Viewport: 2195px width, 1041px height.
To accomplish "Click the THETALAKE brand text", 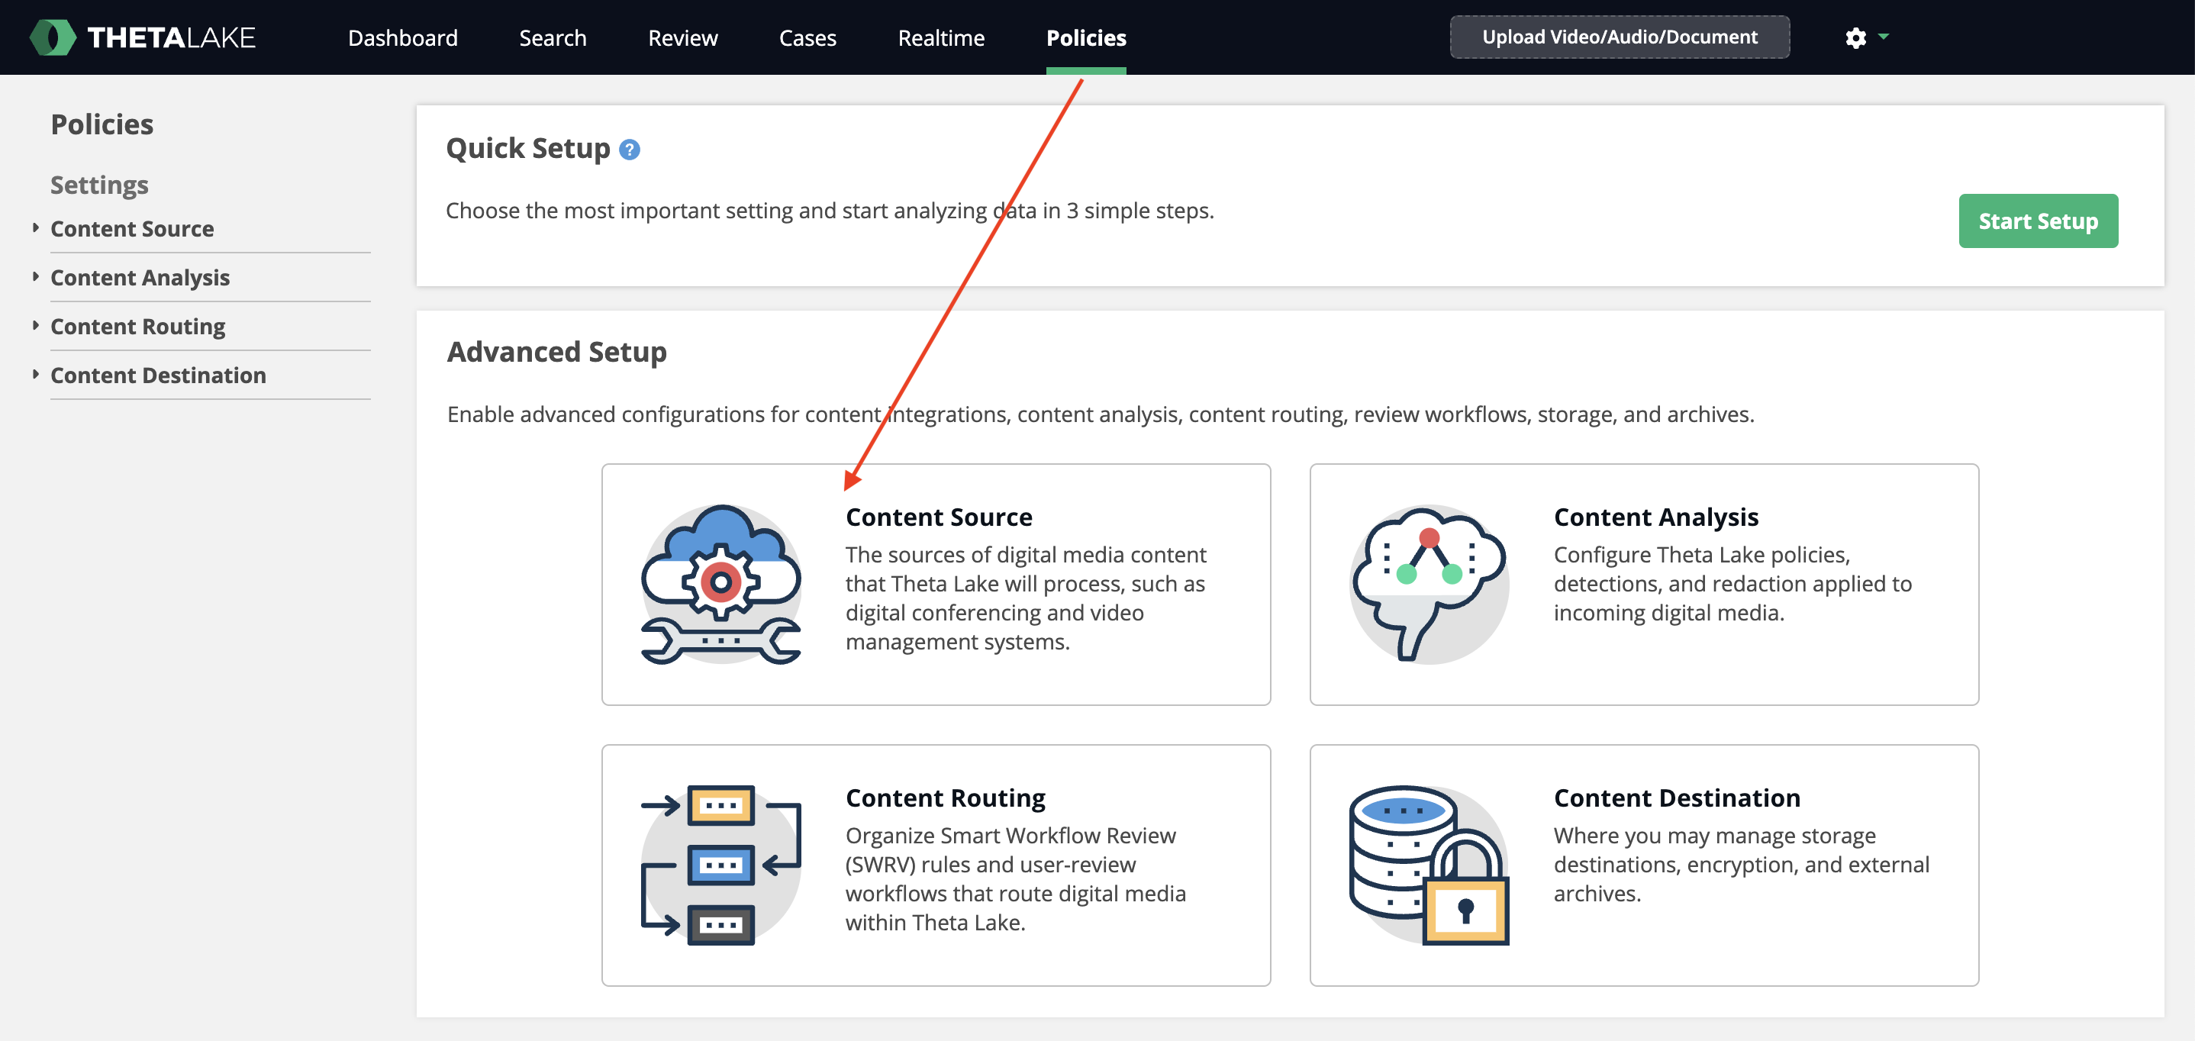I will click(x=170, y=37).
